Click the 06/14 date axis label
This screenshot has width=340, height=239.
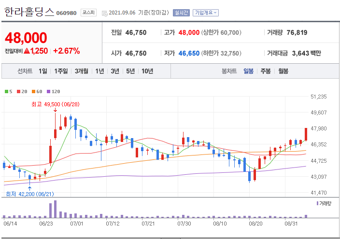point(10,224)
